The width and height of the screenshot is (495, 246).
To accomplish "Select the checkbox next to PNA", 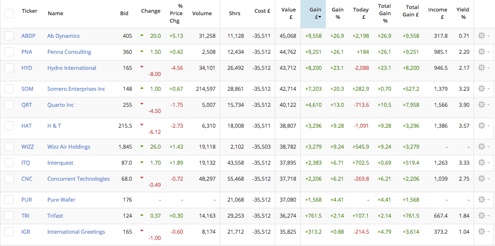I will pyautogui.click(x=9, y=52).
